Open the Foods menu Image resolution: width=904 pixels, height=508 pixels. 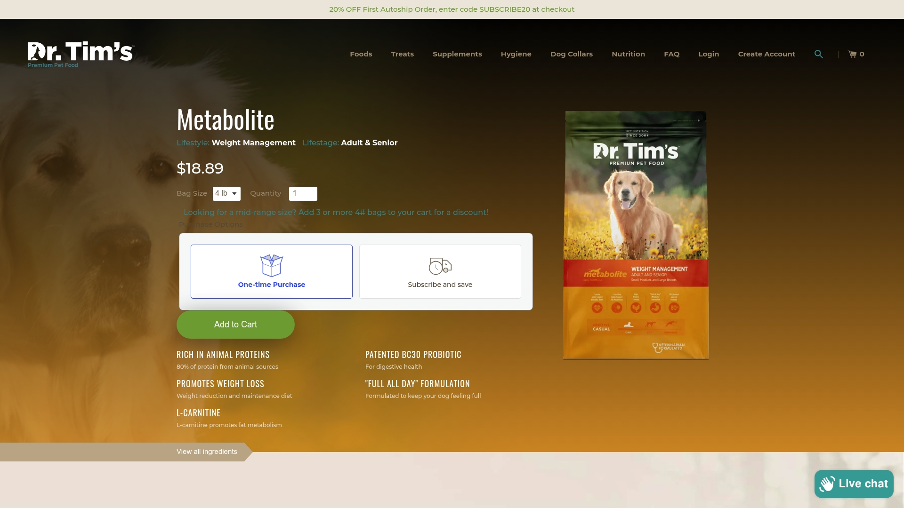point(361,54)
